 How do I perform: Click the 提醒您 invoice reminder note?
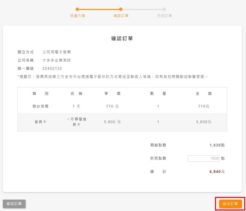point(112,77)
